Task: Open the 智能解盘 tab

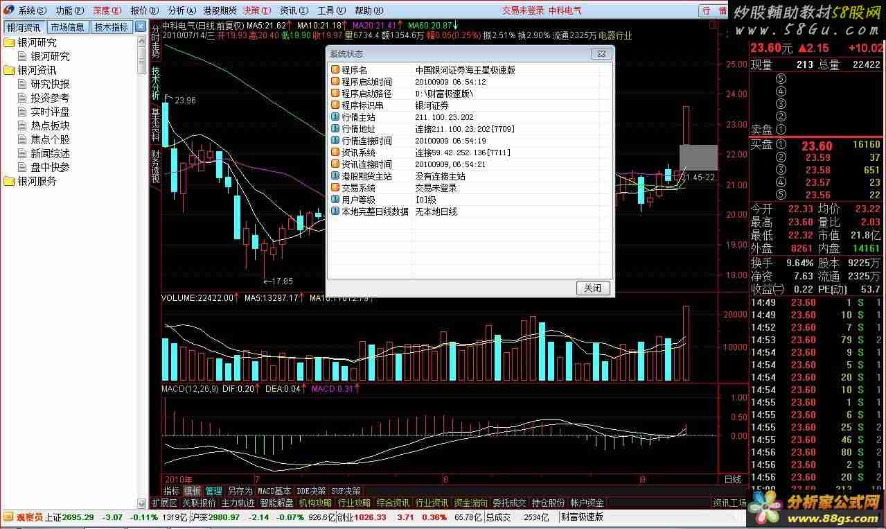Action: pyautogui.click(x=276, y=503)
